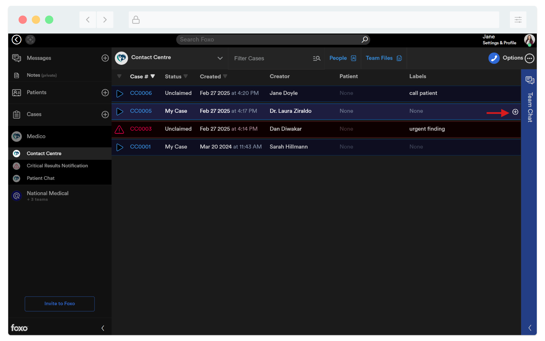Open case CC0001 link

click(140, 147)
